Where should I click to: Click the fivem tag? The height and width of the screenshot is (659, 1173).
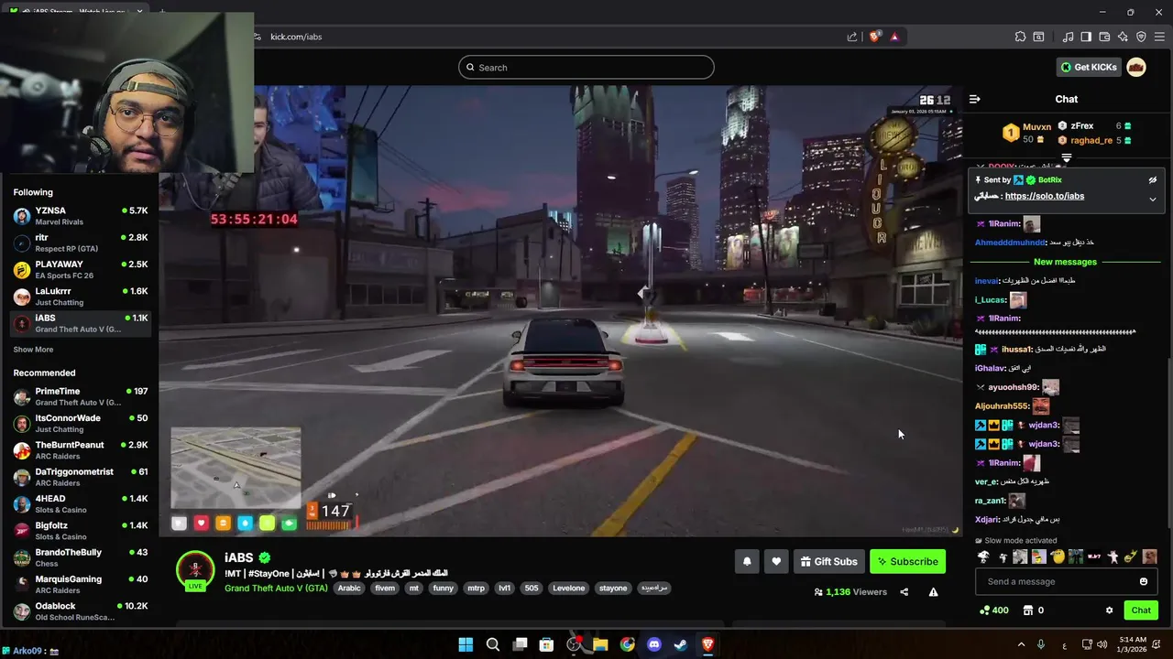coord(385,588)
